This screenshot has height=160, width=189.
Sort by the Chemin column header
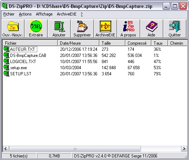point(177,43)
